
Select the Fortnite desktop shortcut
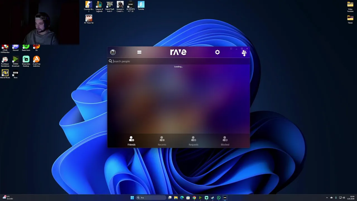(141, 6)
